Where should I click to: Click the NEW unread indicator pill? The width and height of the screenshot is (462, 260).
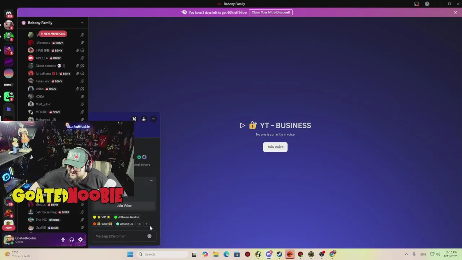pos(9,228)
